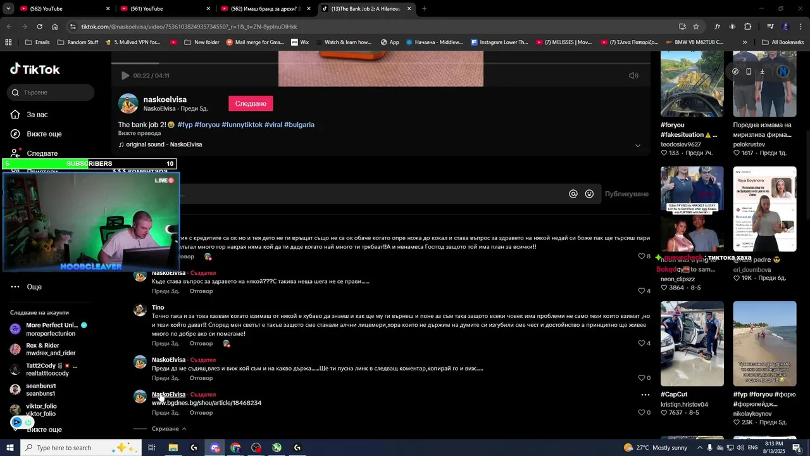This screenshot has width=810, height=456.
Task: Like Tino's comment heart
Action: (x=642, y=343)
